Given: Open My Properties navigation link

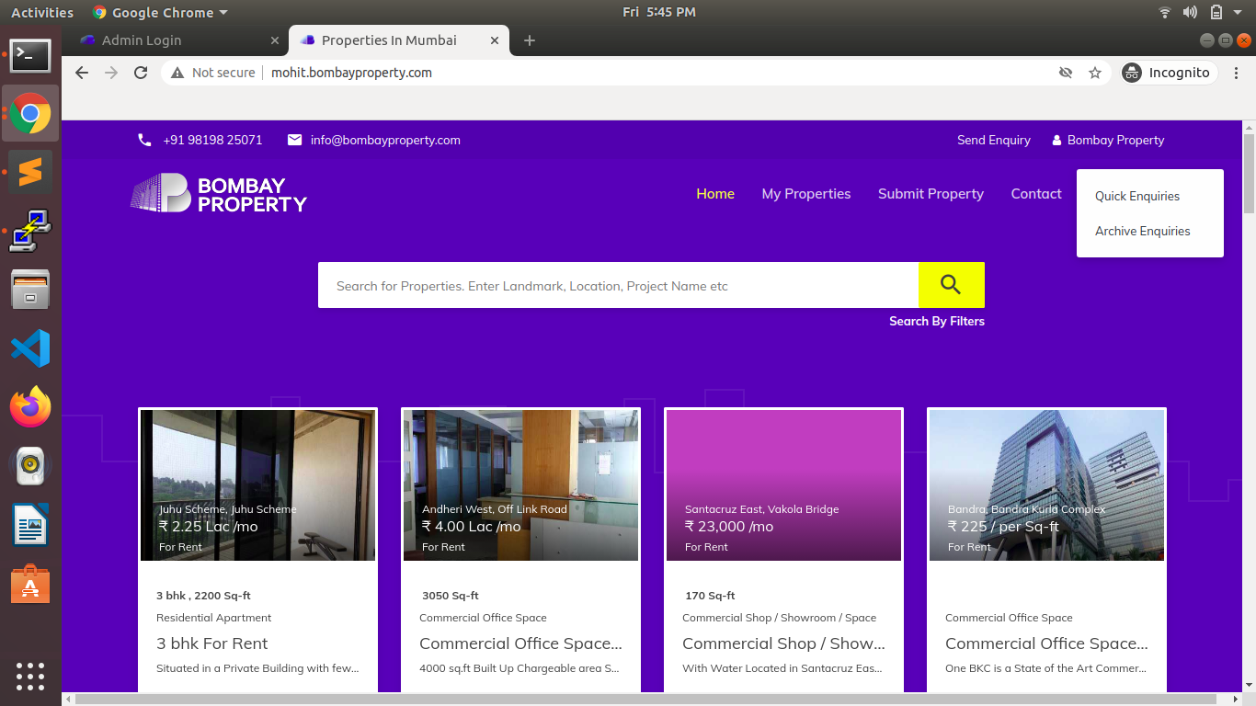Looking at the screenshot, I should (x=805, y=194).
